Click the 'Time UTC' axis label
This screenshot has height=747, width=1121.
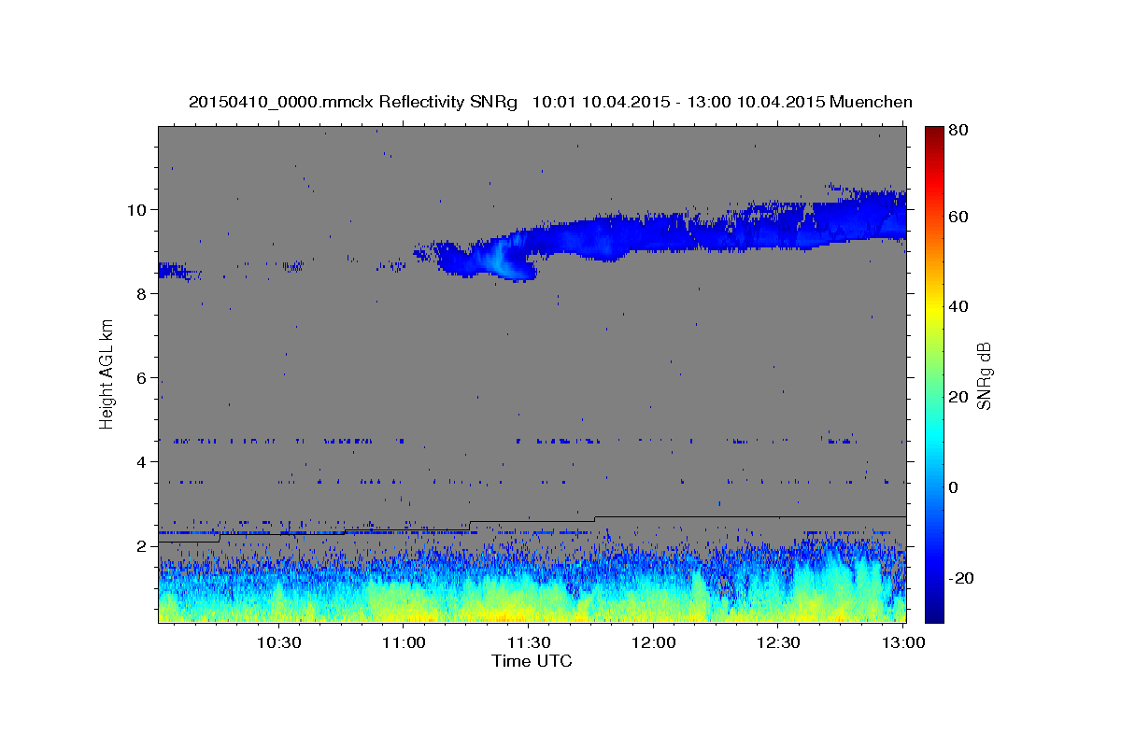pyautogui.click(x=532, y=661)
